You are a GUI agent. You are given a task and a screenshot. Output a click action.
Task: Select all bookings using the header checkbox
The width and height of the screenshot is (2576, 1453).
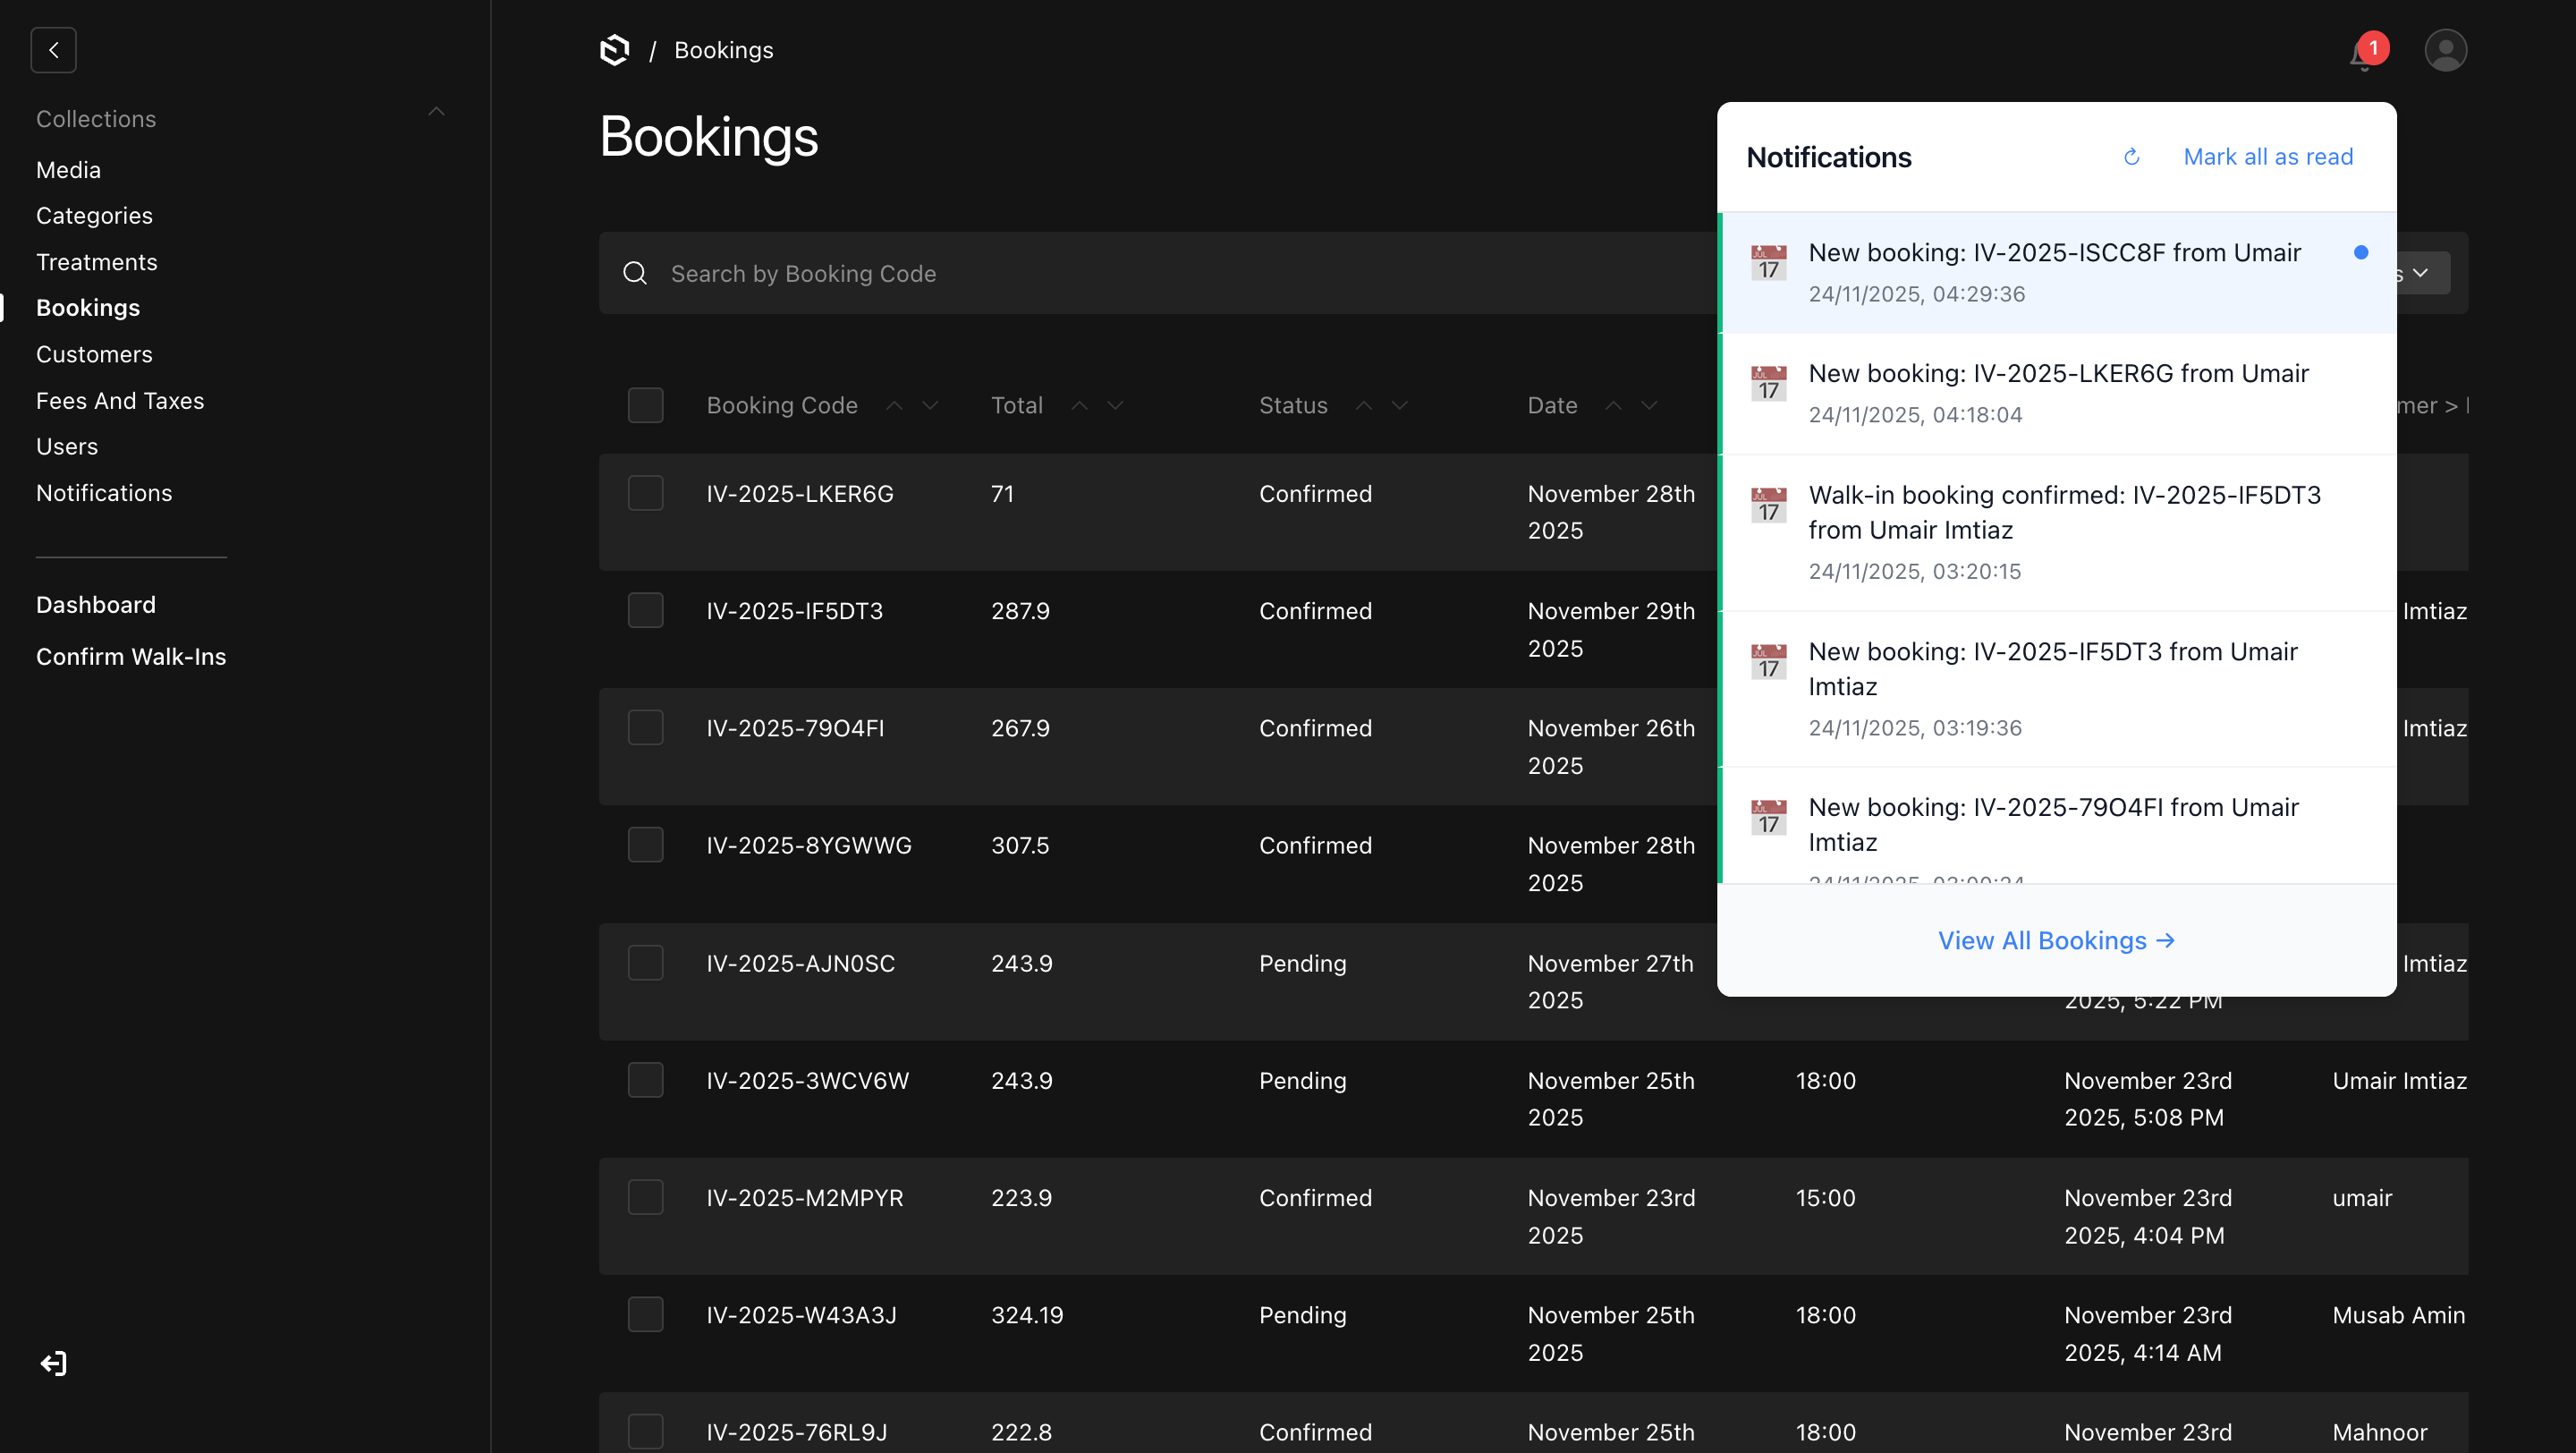point(646,404)
